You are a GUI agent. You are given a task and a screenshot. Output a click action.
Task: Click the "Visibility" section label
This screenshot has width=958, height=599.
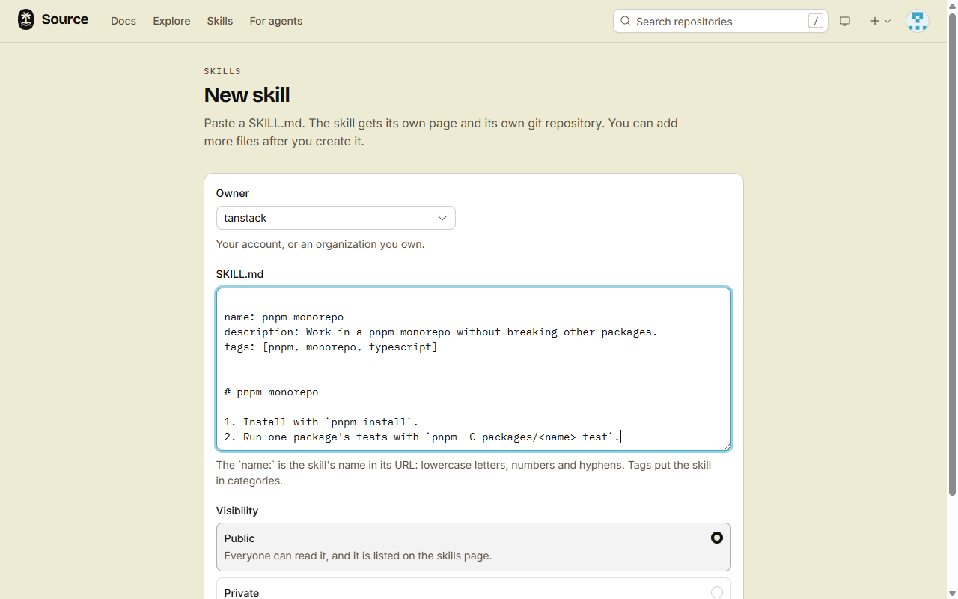click(237, 511)
